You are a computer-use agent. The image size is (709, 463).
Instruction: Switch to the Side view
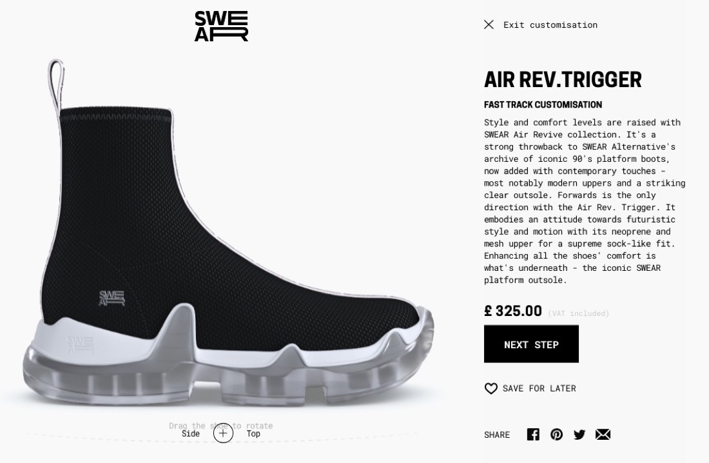(191, 434)
